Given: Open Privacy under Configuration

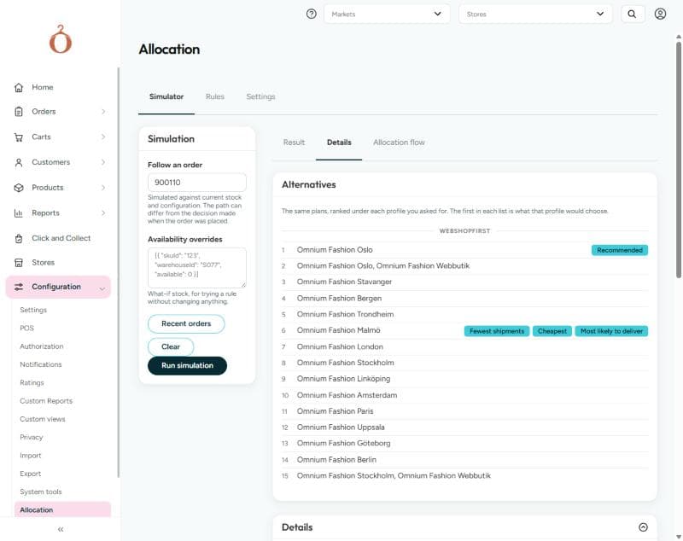Looking at the screenshot, I should pyautogui.click(x=32, y=438).
